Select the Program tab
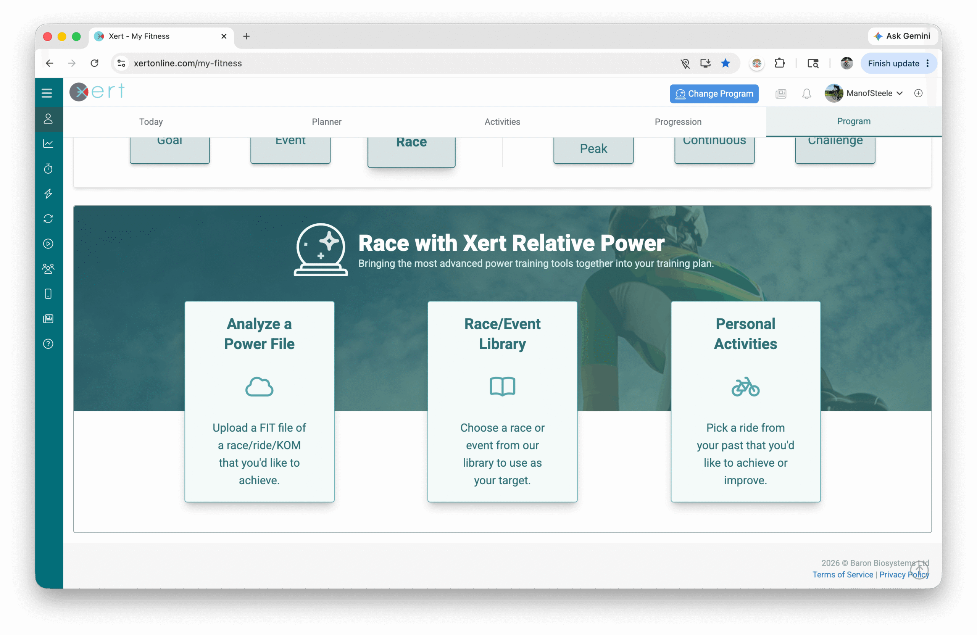This screenshot has width=977, height=635. 853,121
